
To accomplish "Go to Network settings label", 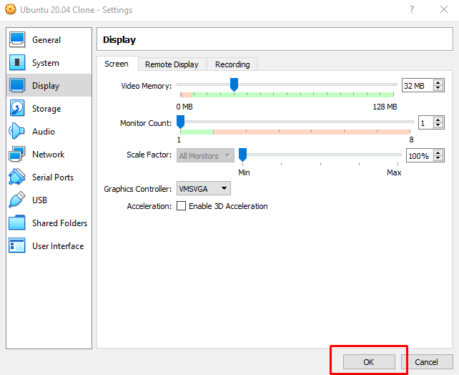I will point(49,155).
